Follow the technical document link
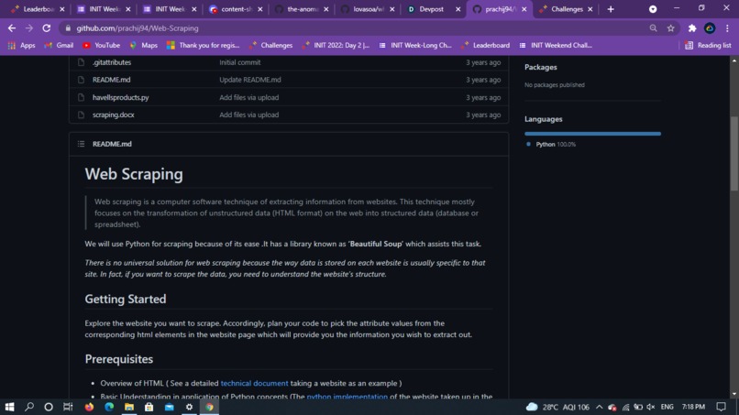The image size is (739, 415). click(254, 384)
